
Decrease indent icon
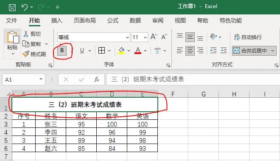click(213, 51)
